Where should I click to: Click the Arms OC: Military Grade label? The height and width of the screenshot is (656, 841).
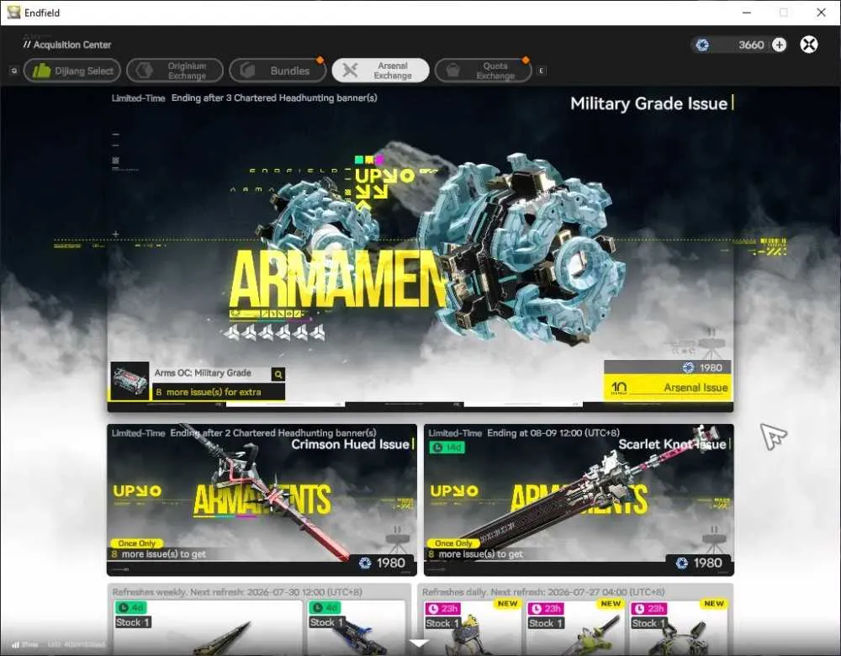[203, 373]
